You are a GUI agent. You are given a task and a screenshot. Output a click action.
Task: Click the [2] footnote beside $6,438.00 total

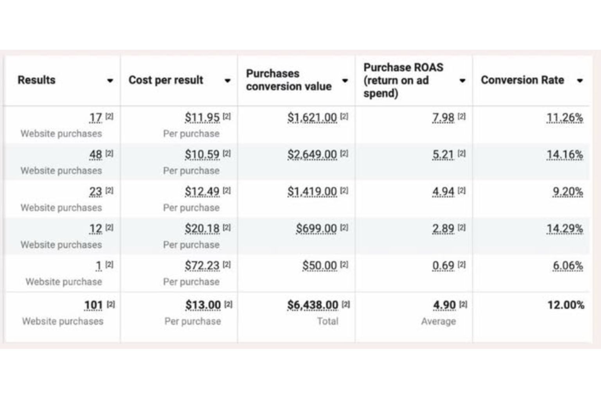[x=346, y=304]
